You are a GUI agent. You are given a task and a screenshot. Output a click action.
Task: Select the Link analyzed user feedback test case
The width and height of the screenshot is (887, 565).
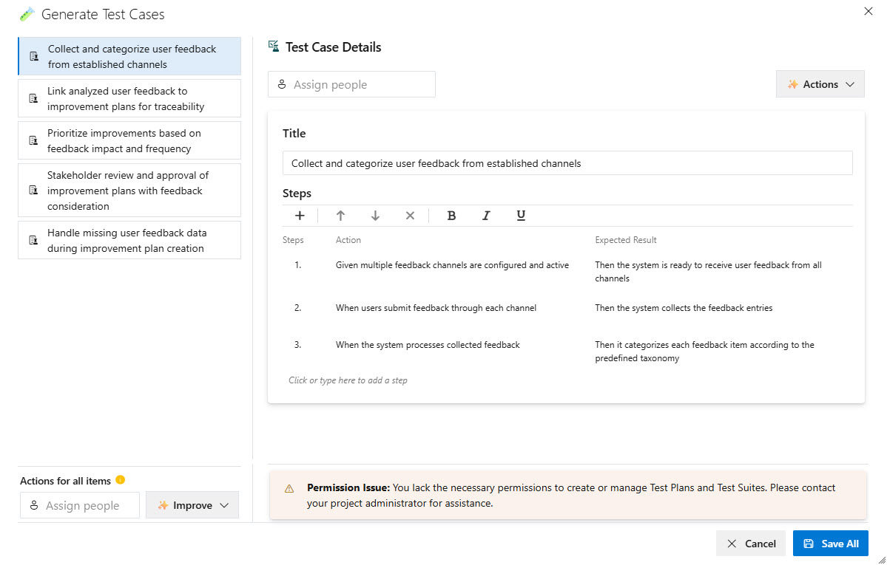[129, 97]
